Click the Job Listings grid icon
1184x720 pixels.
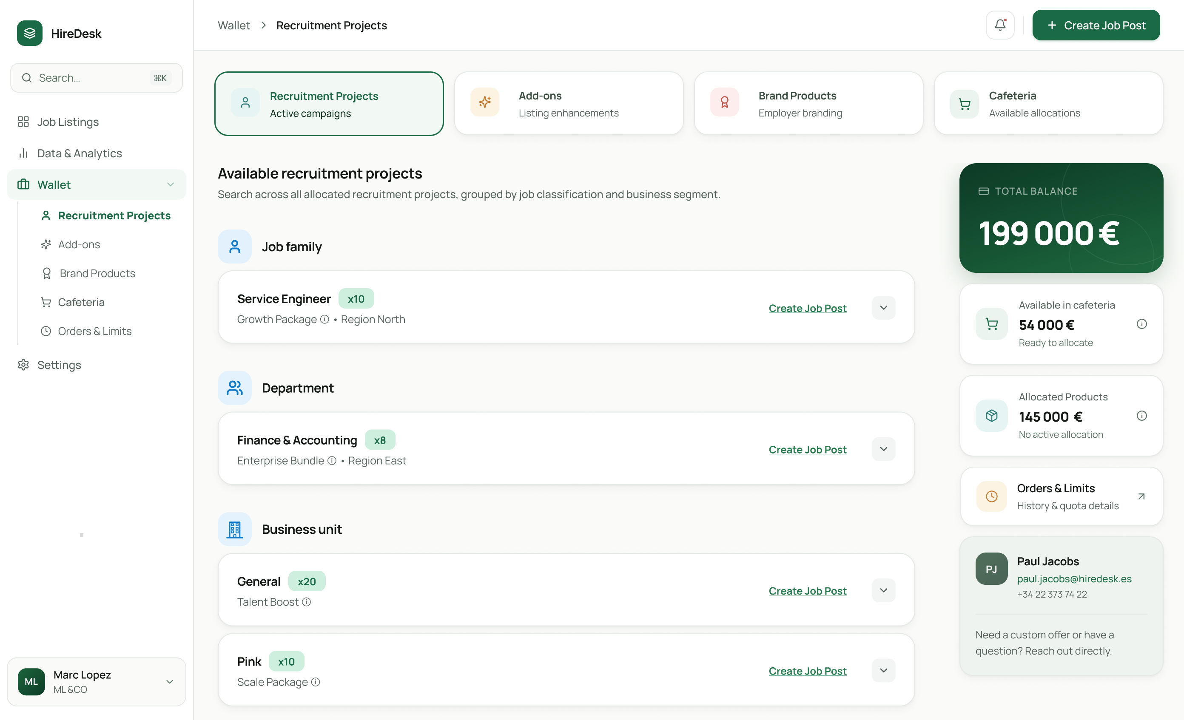(23, 122)
